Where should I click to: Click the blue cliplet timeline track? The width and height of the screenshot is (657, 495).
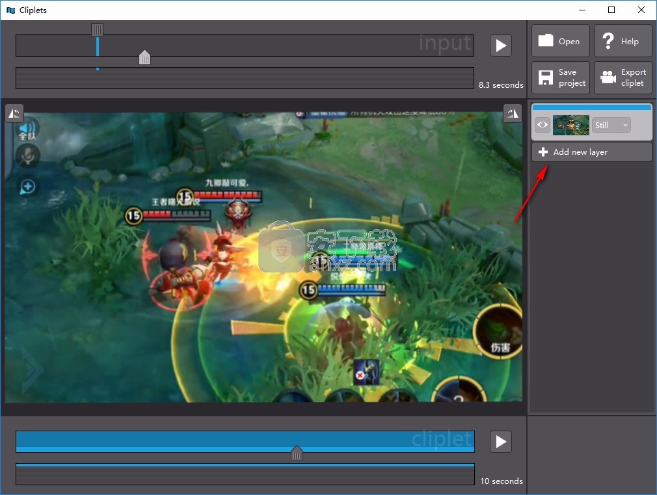tap(245, 442)
